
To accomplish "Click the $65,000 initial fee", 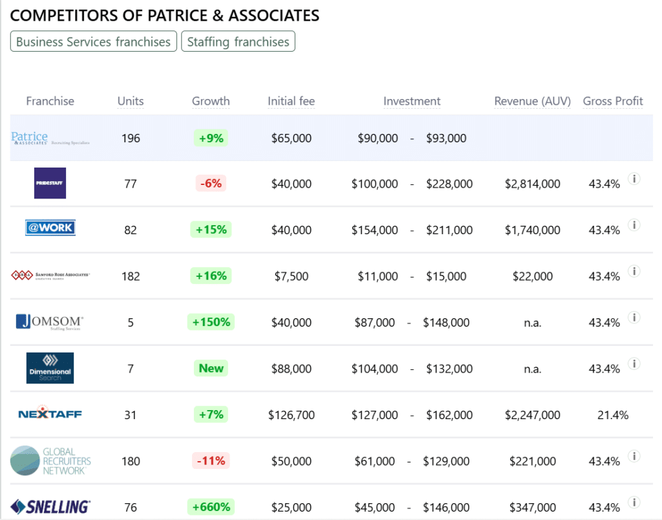I will pos(292,138).
